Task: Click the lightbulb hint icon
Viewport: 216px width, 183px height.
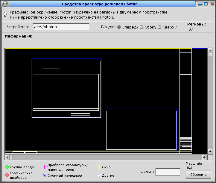Action: 5,15
